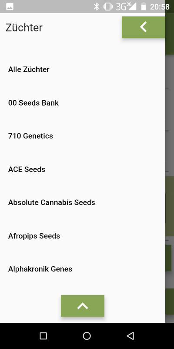Choose Afropips Seeds breeder

83,236
